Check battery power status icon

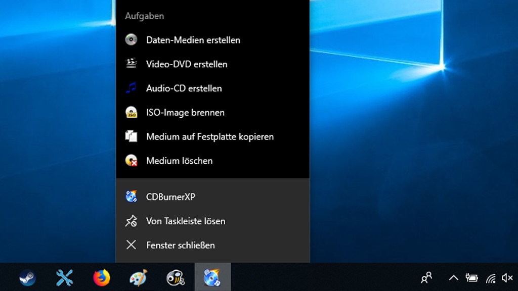click(471, 278)
